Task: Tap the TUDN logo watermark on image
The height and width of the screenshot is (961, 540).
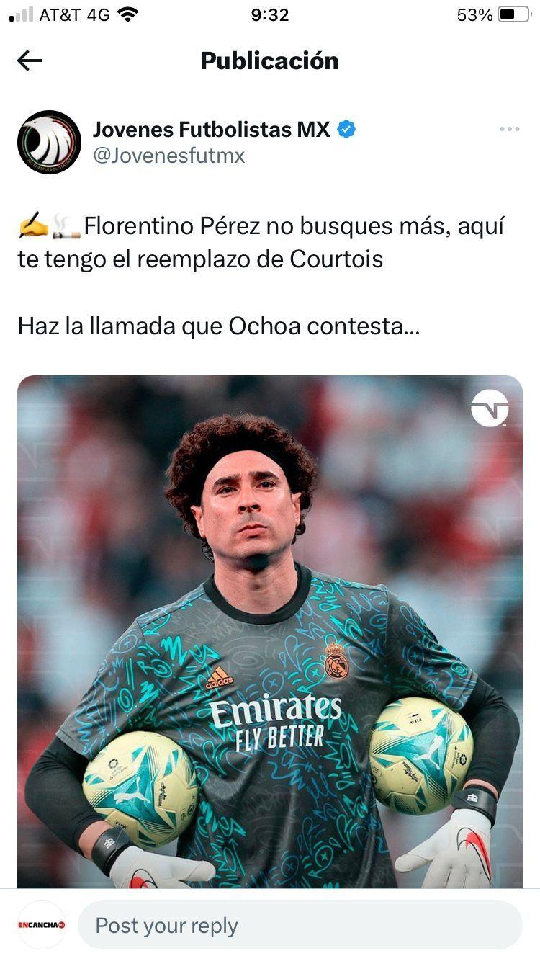Action: 490,408
